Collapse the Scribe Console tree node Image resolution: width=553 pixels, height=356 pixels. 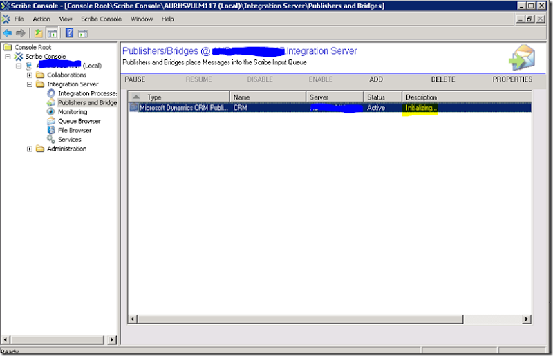click(8, 57)
